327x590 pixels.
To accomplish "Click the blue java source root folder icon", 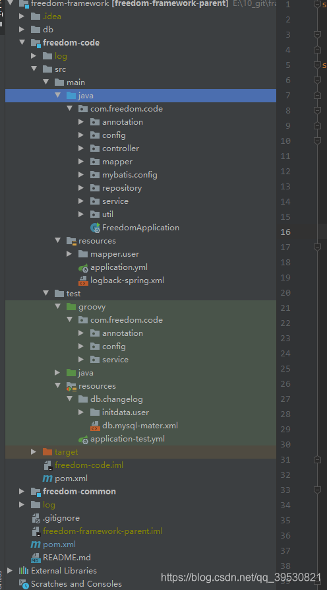I will pos(71,96).
